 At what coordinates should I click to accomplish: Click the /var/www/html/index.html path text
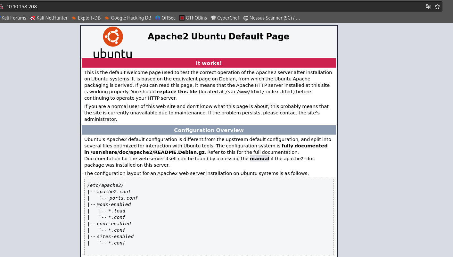(259, 92)
